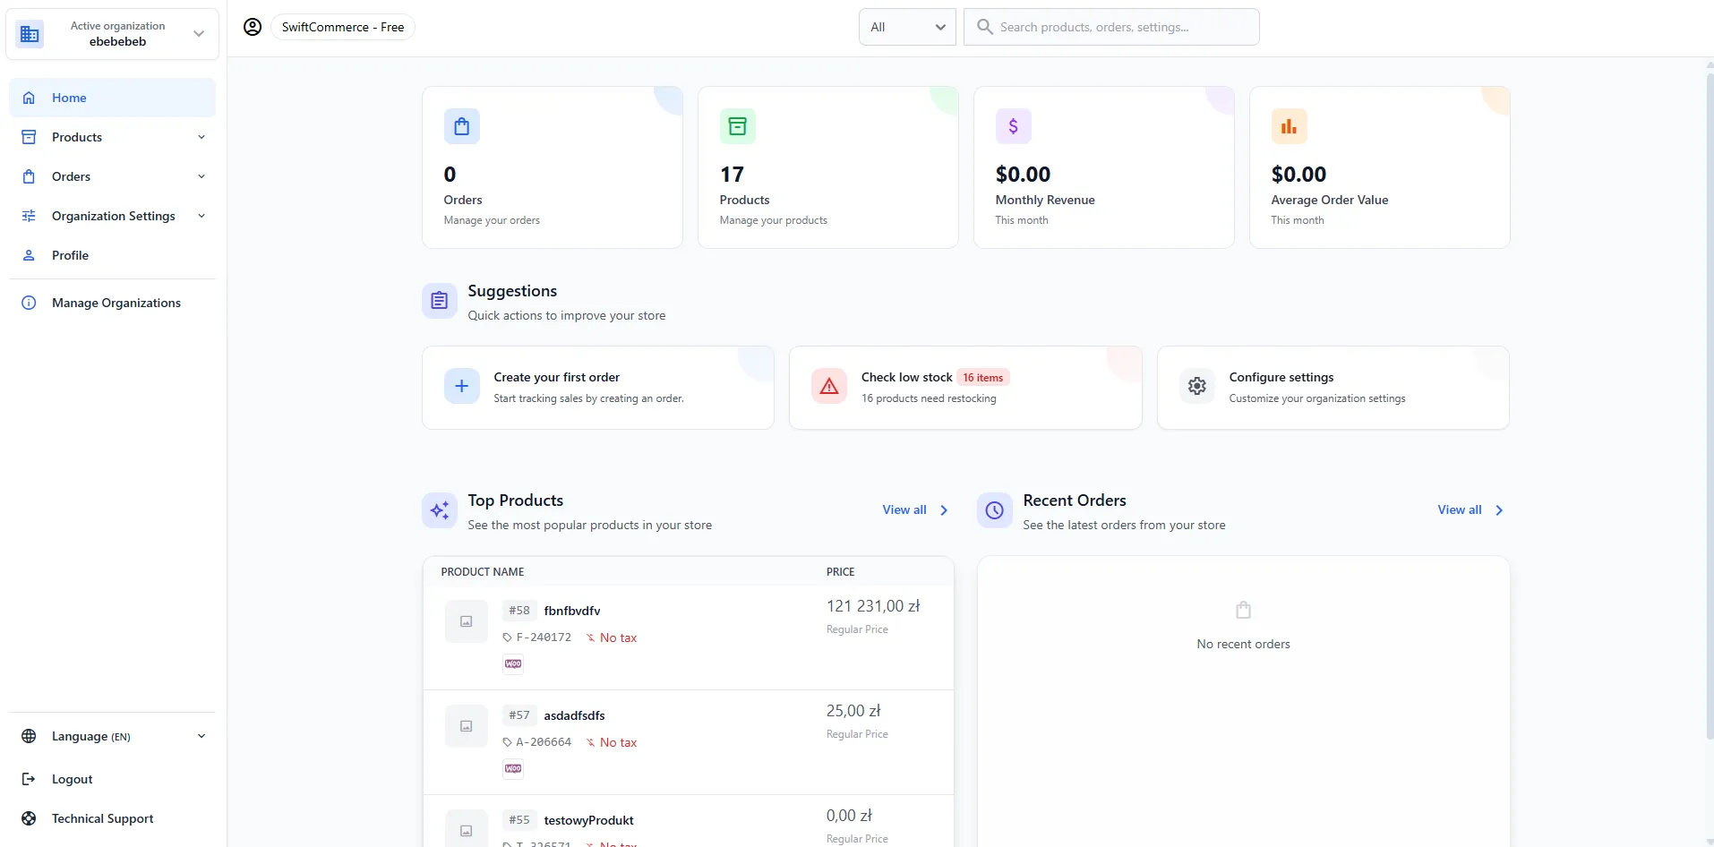This screenshot has width=1714, height=847.
Task: Go to the Profile page
Action: tap(70, 255)
